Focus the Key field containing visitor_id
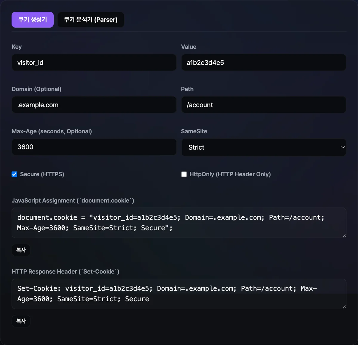Screen dimensions: 358x345 click(x=94, y=63)
